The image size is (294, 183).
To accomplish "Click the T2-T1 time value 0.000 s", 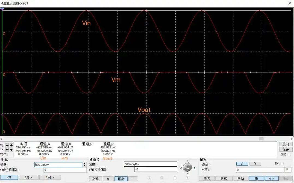I will pos(23,154).
